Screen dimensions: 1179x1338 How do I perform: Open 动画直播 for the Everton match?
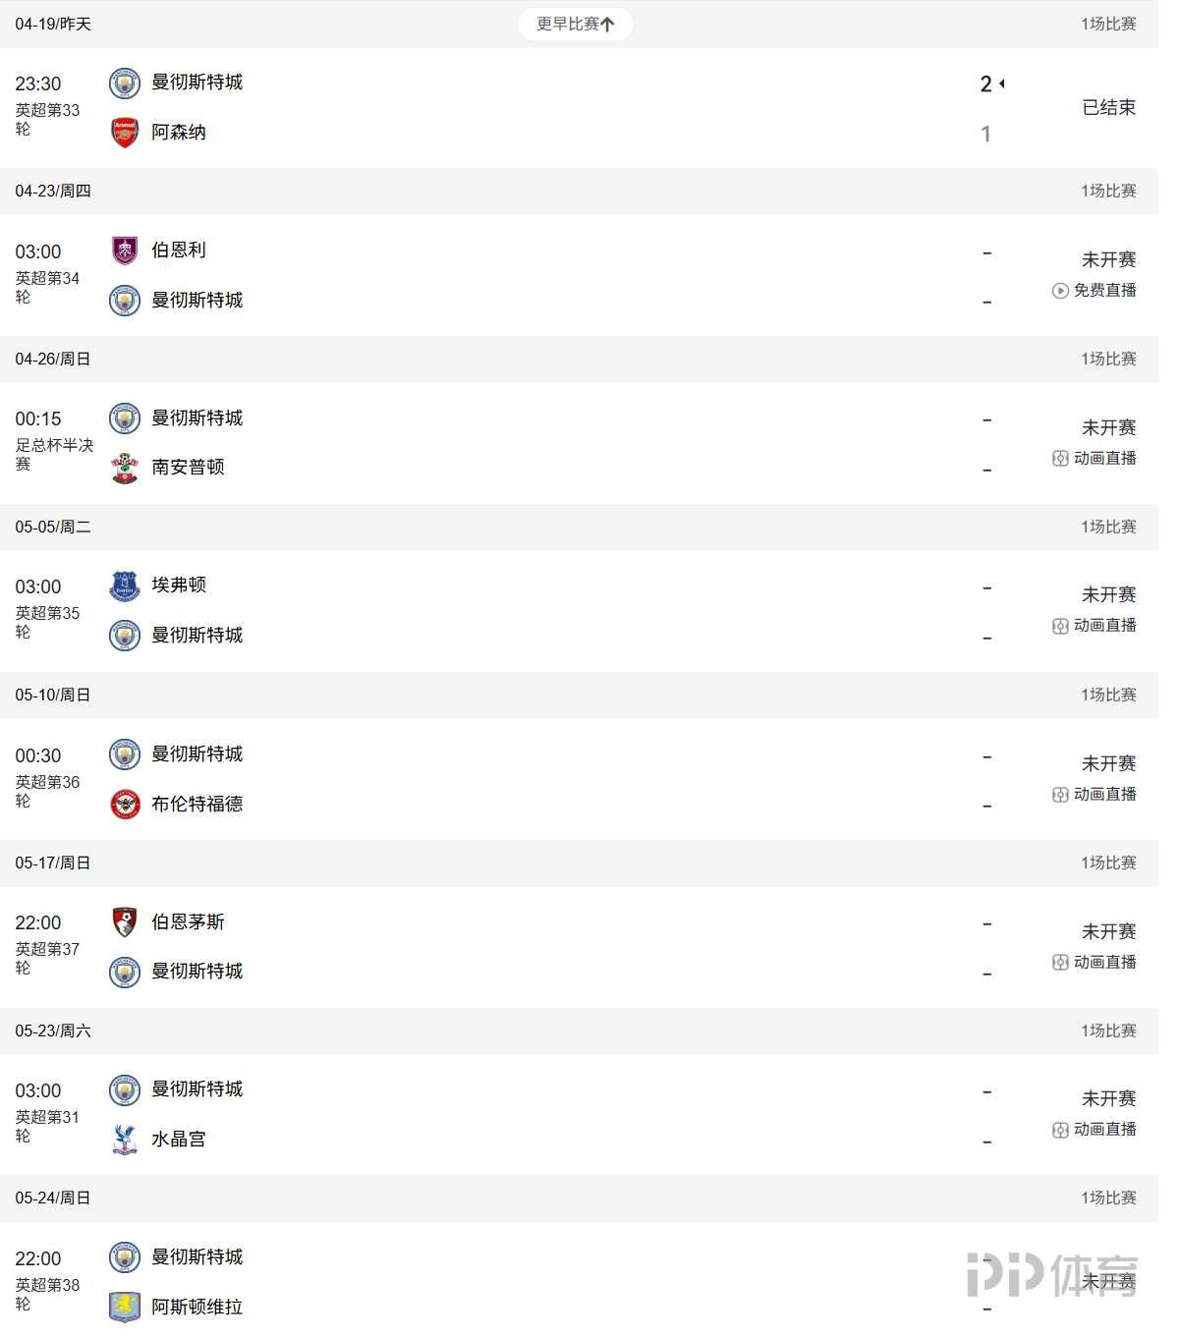point(1104,626)
